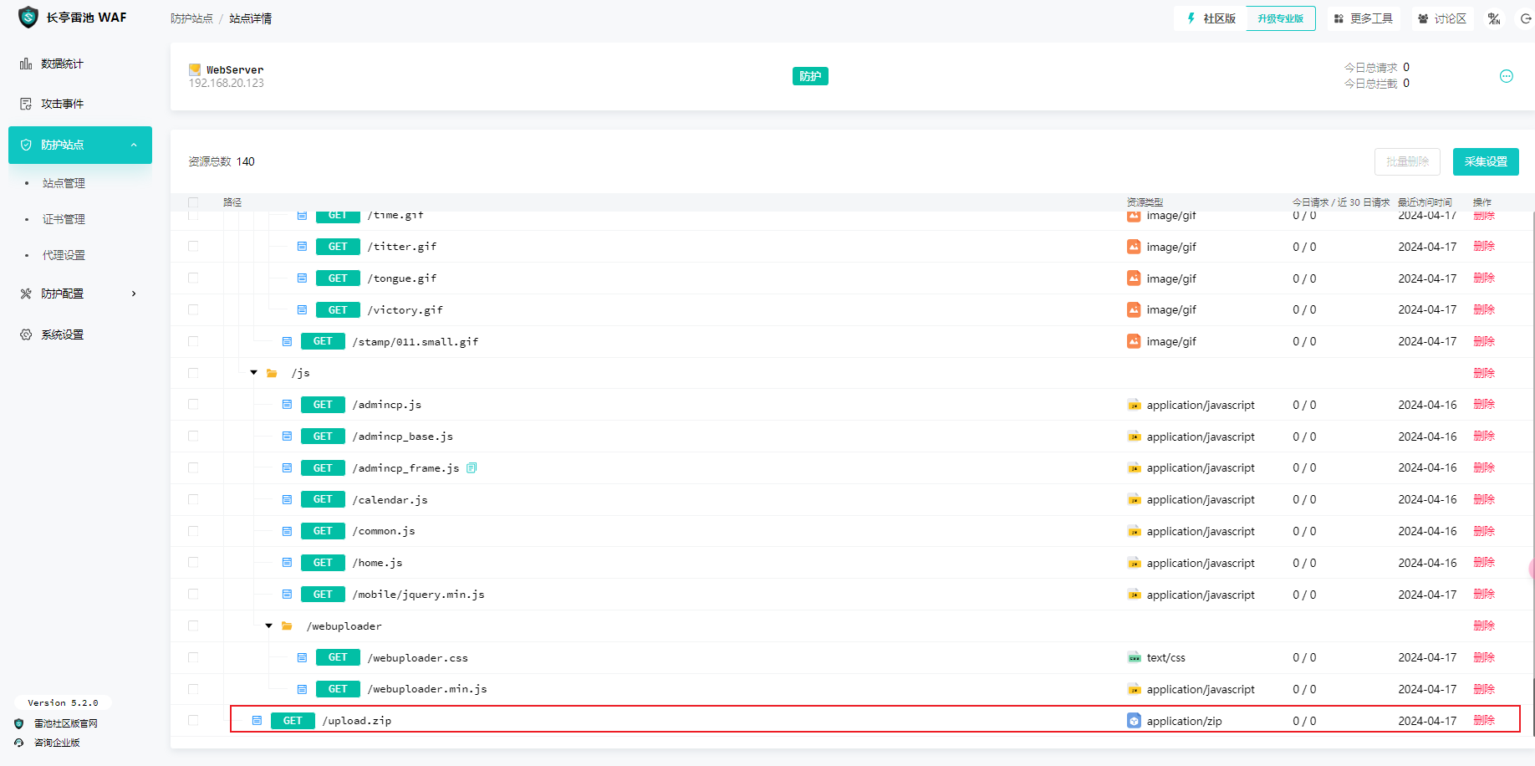Check the box for /webuploader folder row
The height and width of the screenshot is (766, 1535).
pyautogui.click(x=193, y=626)
